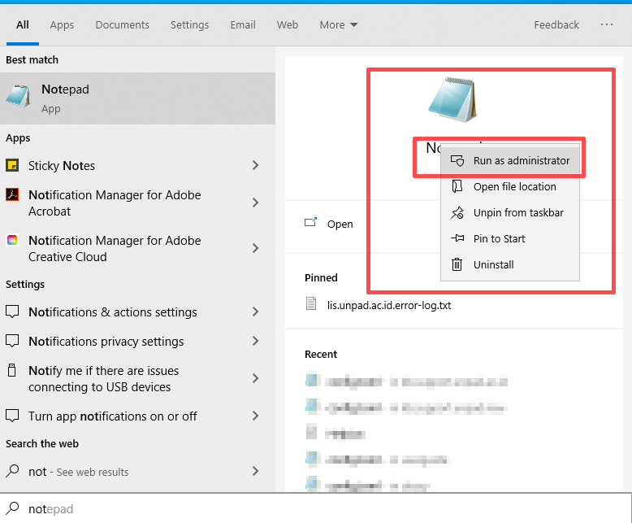Image resolution: width=632 pixels, height=523 pixels.
Task: Choose Pin to Start
Action: pos(510,238)
